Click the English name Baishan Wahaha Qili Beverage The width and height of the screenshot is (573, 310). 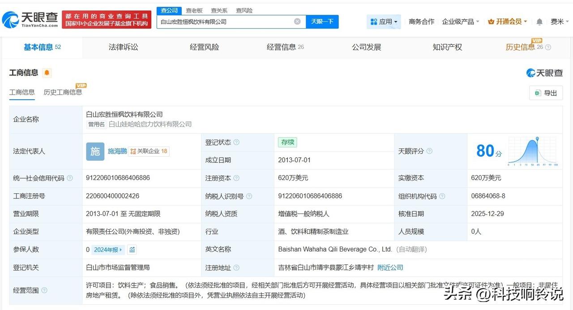[x=335, y=249]
